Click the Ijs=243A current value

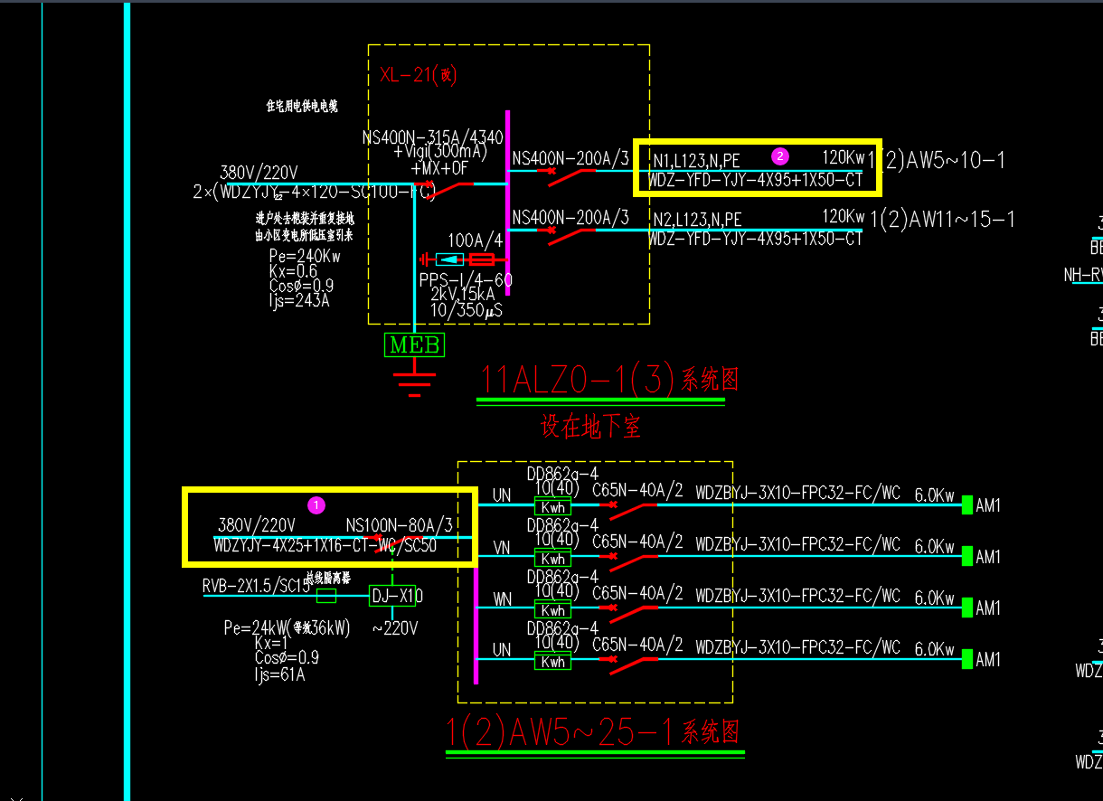[x=299, y=301]
